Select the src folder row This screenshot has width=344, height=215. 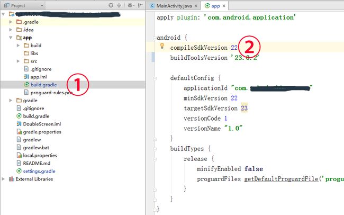[73, 61]
